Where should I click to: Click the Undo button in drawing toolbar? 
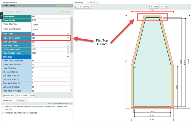(154, 7)
